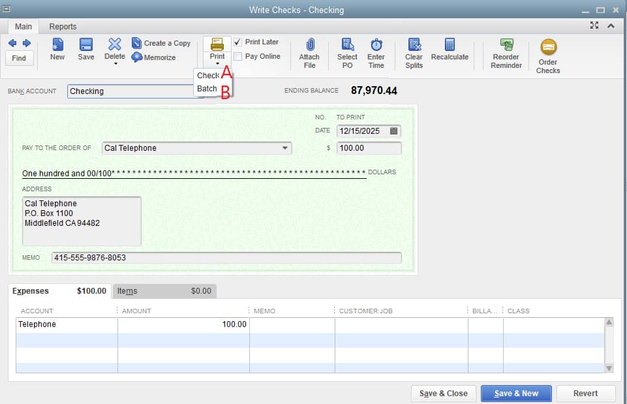Recalculate the check amount
Screen dimensions: 627x404
(x=450, y=49)
